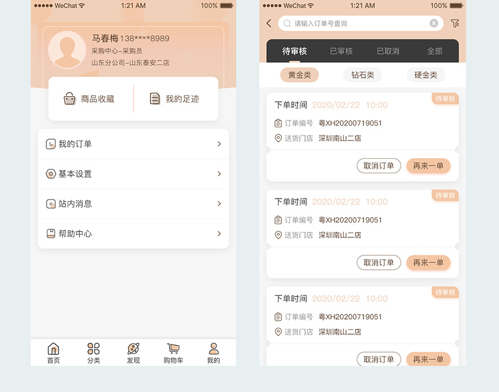Image resolution: width=499 pixels, height=392 pixels.
Task: Click WiFi icon in right phone status bar
Action: [311, 6]
